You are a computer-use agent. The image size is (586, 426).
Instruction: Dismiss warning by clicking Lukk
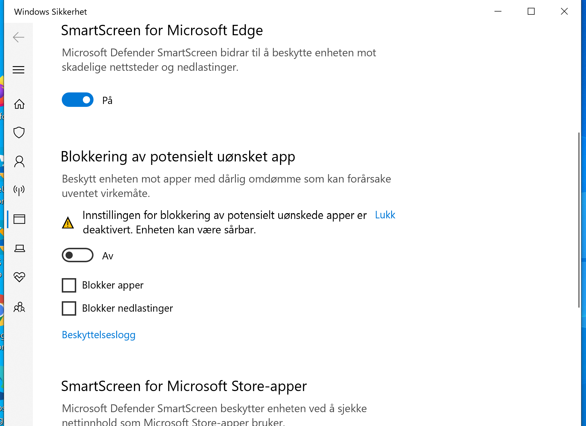coord(385,215)
